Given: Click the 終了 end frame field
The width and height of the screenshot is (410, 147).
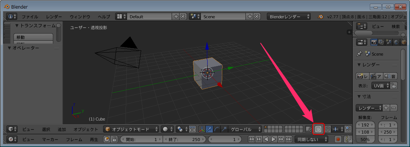Looking at the screenshot, I should click(x=185, y=140).
